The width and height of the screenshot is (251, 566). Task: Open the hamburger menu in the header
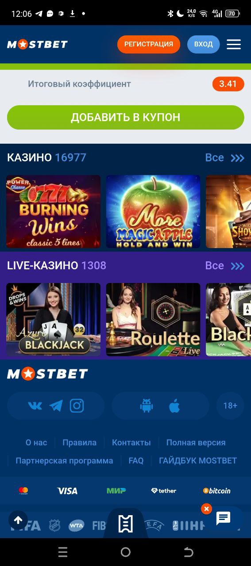pos(234,44)
